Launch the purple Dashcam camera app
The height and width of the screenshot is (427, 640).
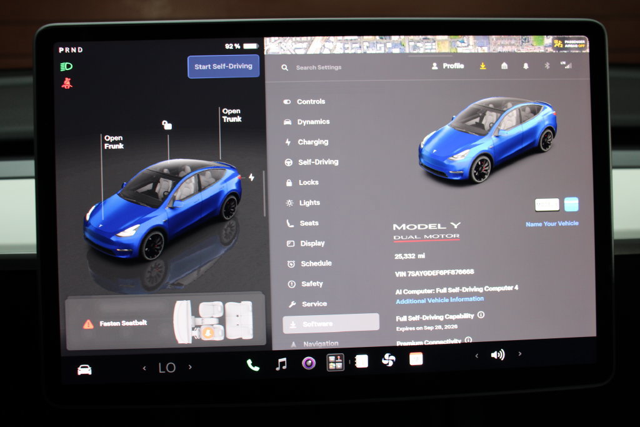point(309,363)
